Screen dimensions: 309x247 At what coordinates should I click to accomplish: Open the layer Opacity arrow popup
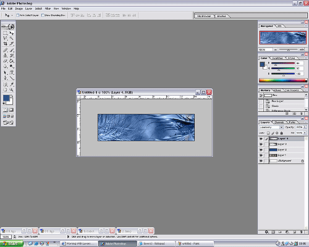tap(305, 127)
